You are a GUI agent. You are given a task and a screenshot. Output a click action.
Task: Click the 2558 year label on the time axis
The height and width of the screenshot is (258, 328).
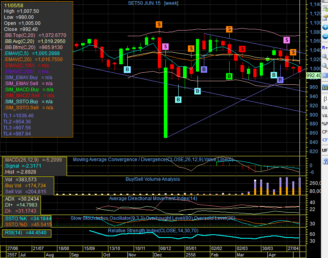click(191, 255)
